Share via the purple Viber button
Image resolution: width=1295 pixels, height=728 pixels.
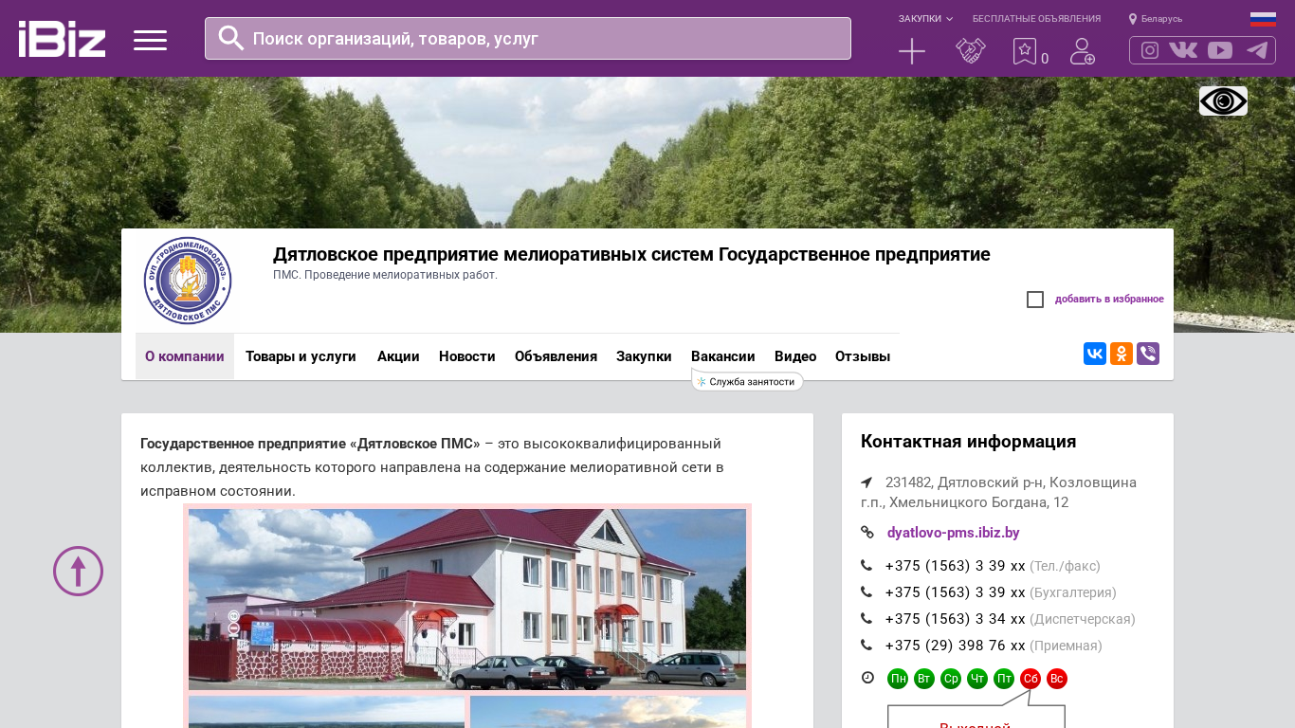click(1148, 354)
